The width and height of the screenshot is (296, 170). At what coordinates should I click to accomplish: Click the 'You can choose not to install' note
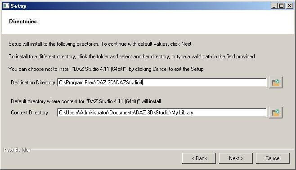(107, 69)
